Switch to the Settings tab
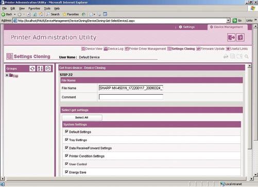258x187 pixels. (x=187, y=27)
